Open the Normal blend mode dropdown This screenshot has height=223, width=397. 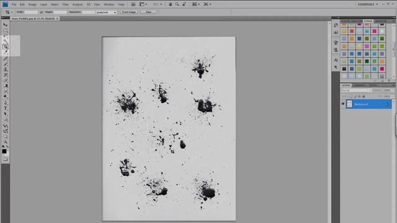(x=356, y=90)
